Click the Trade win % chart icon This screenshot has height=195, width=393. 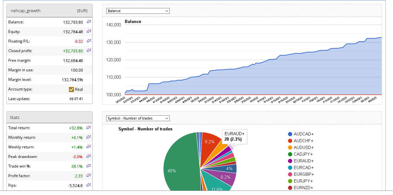point(89,166)
